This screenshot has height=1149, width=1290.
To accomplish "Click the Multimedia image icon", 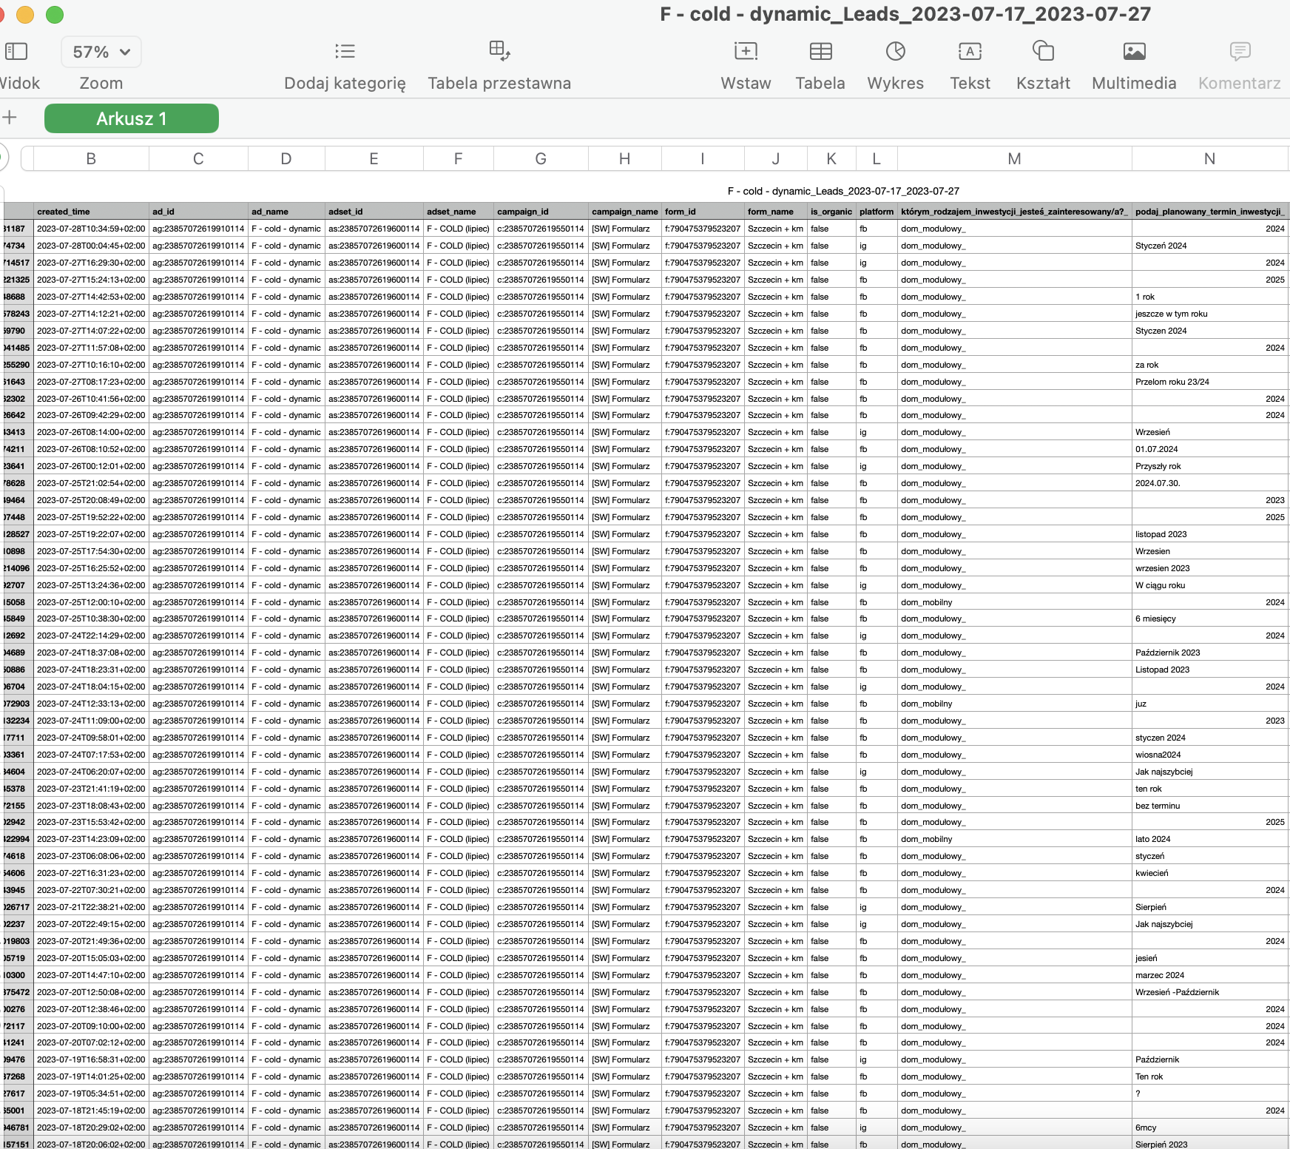I will pos(1134,51).
